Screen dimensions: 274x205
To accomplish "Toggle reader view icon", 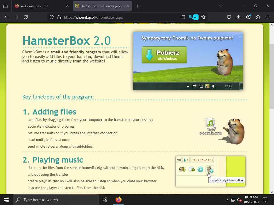I will tap(183, 17).
